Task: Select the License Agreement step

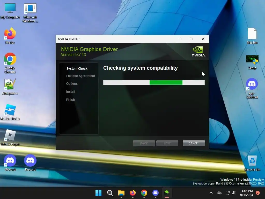Action: 81,76
